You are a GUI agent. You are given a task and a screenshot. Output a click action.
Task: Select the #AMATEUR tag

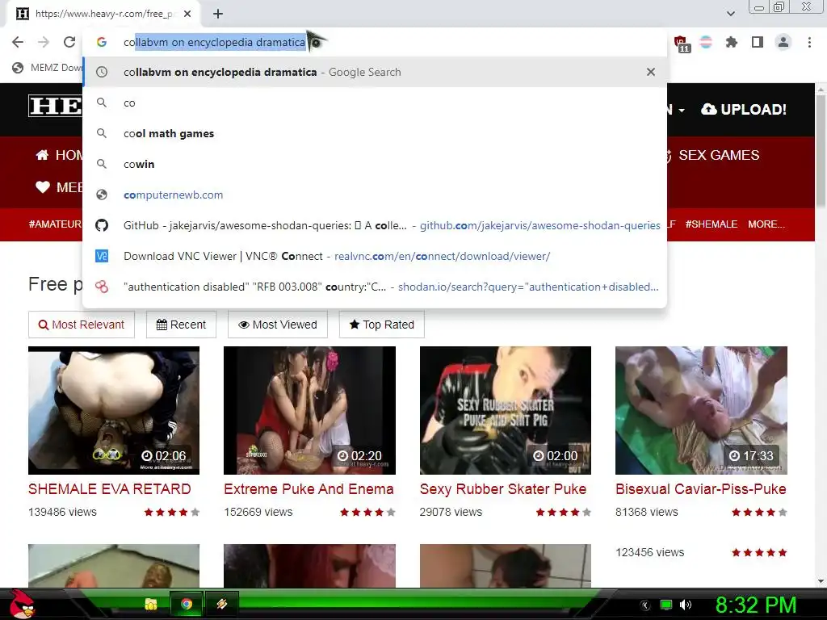(x=55, y=224)
